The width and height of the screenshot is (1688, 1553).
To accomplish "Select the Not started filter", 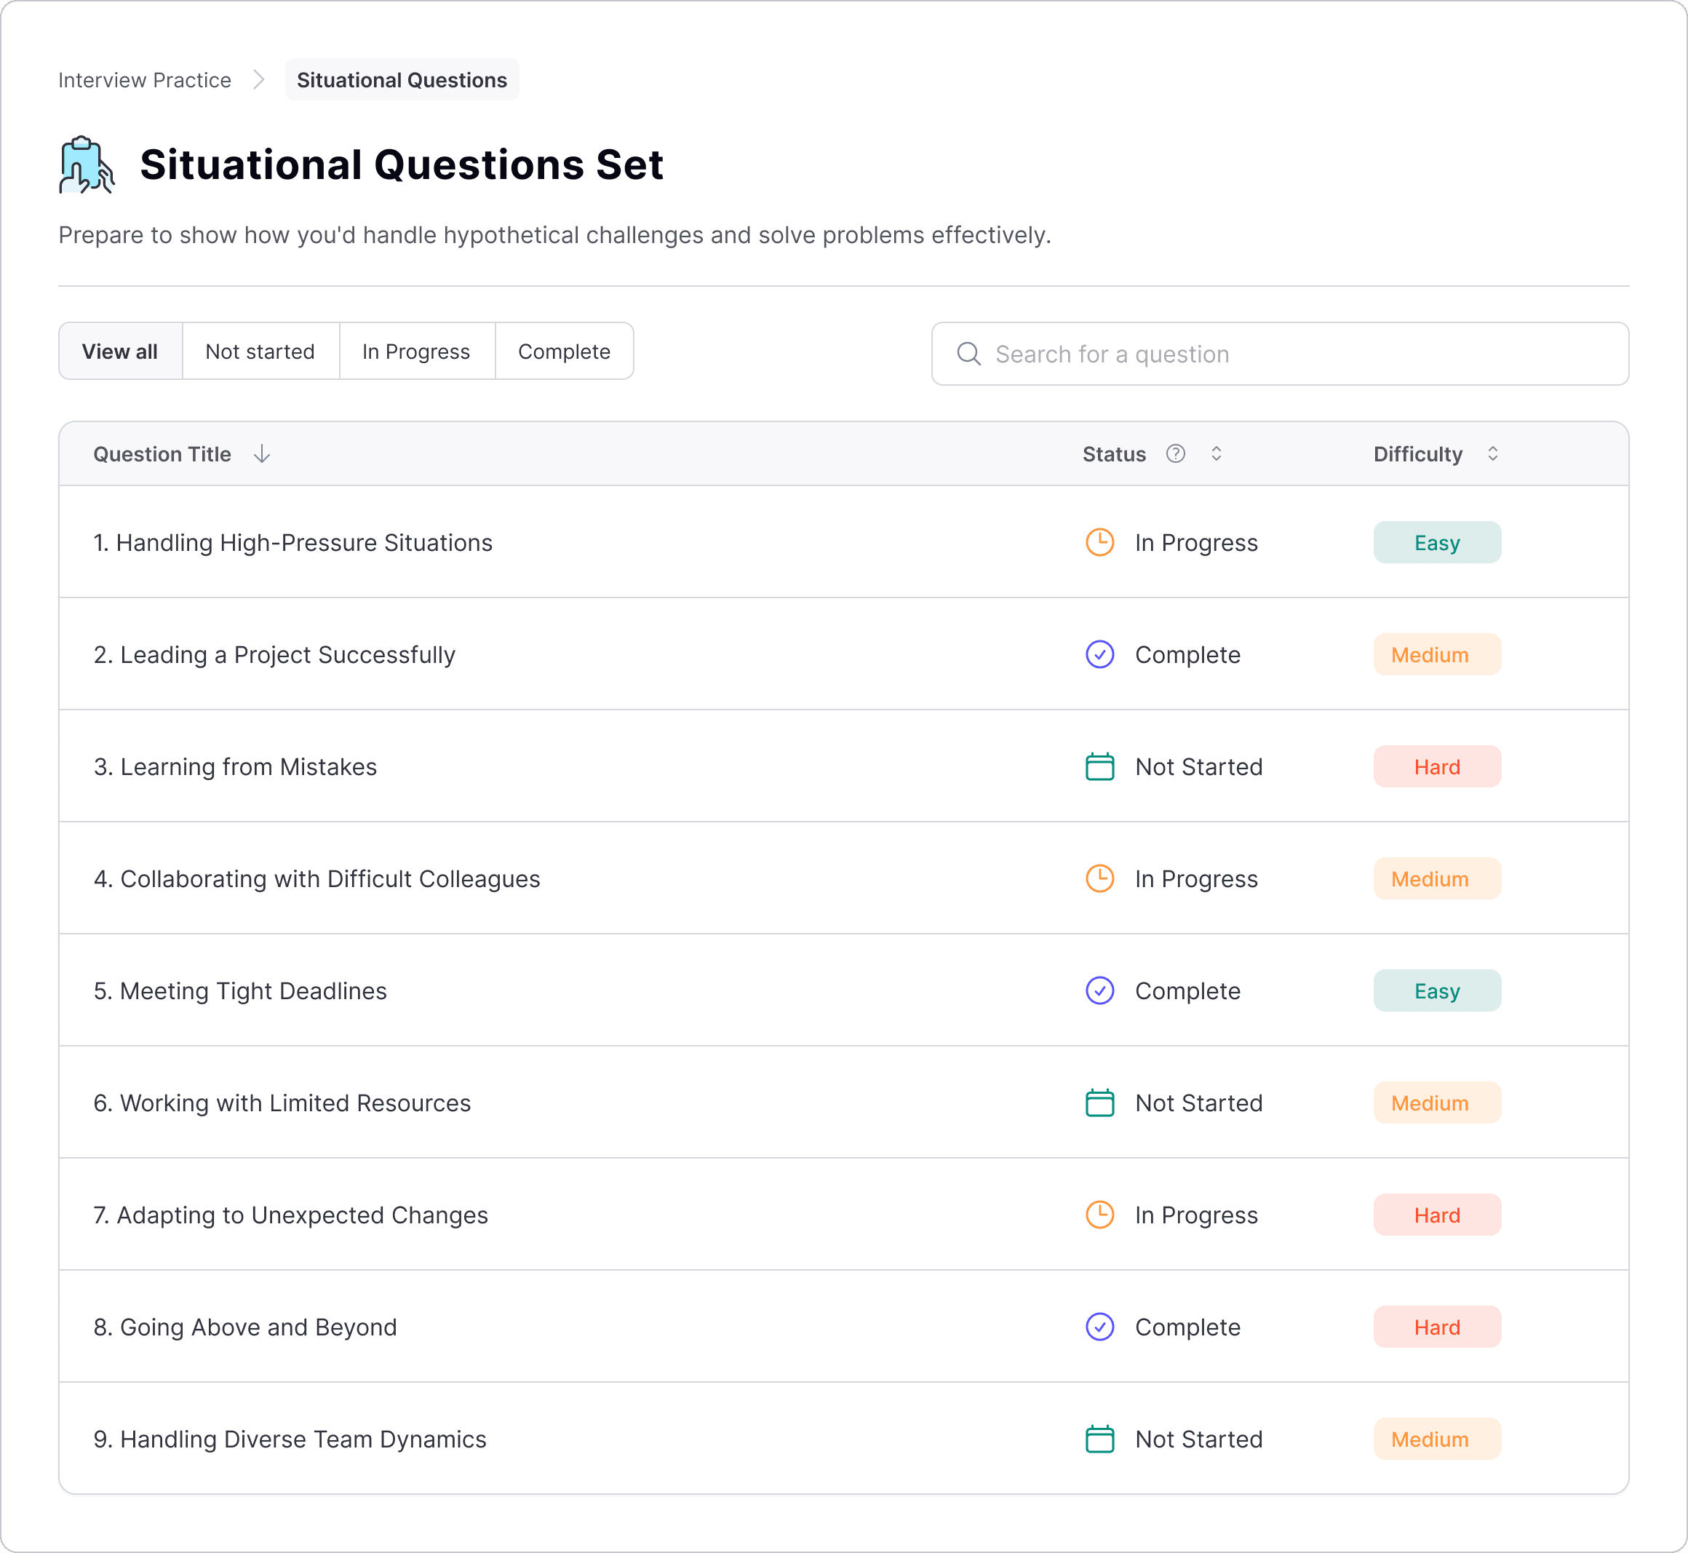I will (260, 351).
